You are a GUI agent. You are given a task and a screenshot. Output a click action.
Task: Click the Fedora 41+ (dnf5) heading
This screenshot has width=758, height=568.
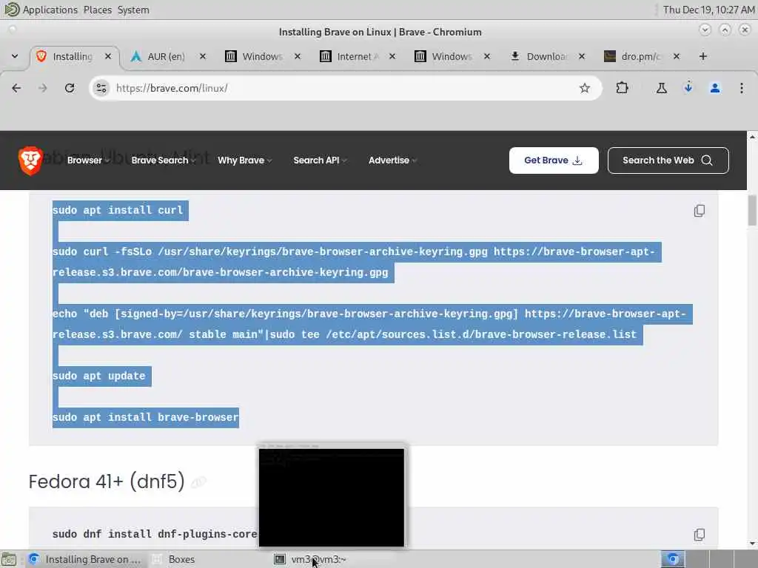pyautogui.click(x=107, y=481)
